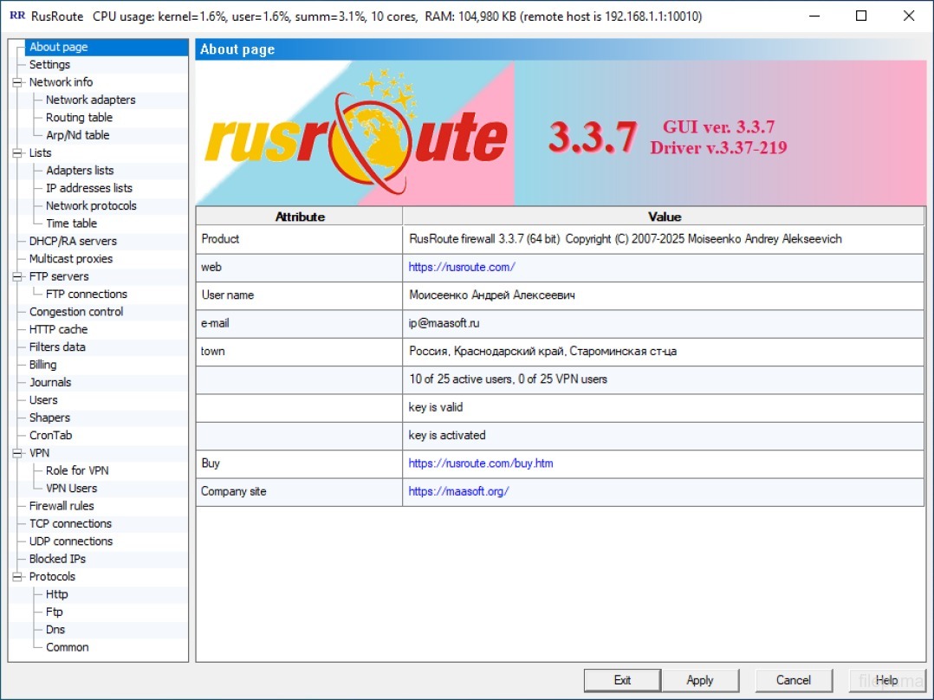This screenshot has height=700, width=934.
Task: Collapse the Protocols tree branch
Action: tap(16, 576)
